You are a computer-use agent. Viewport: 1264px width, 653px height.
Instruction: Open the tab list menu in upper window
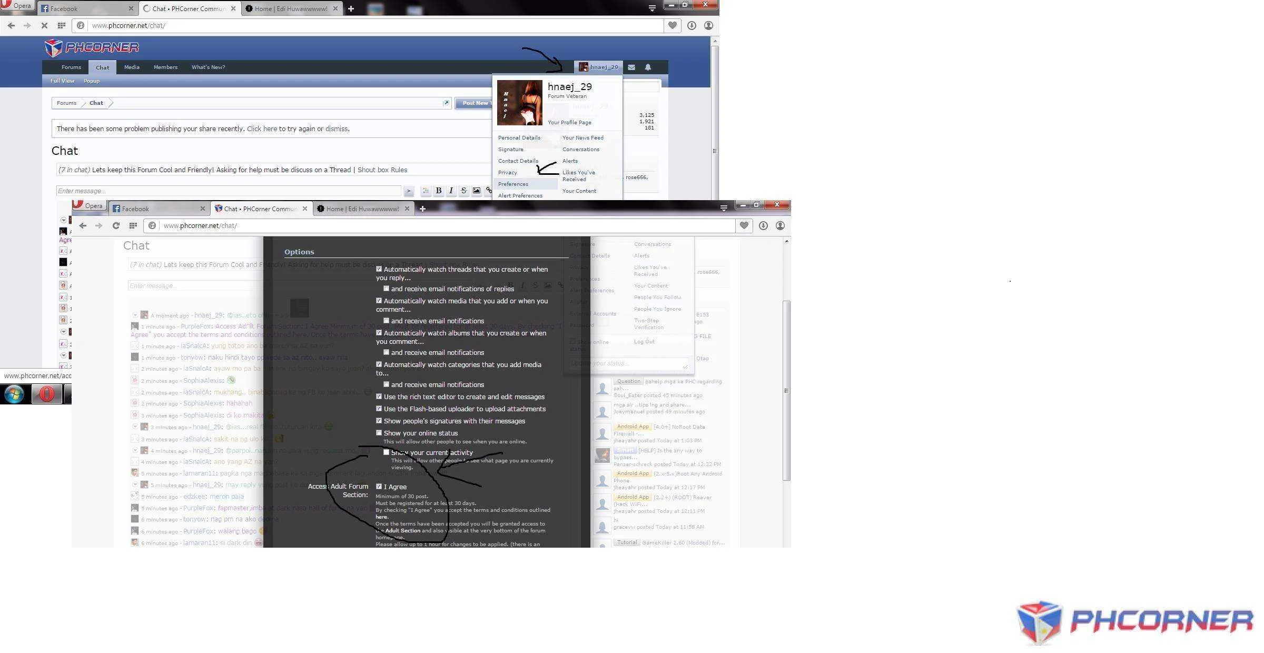652,8
